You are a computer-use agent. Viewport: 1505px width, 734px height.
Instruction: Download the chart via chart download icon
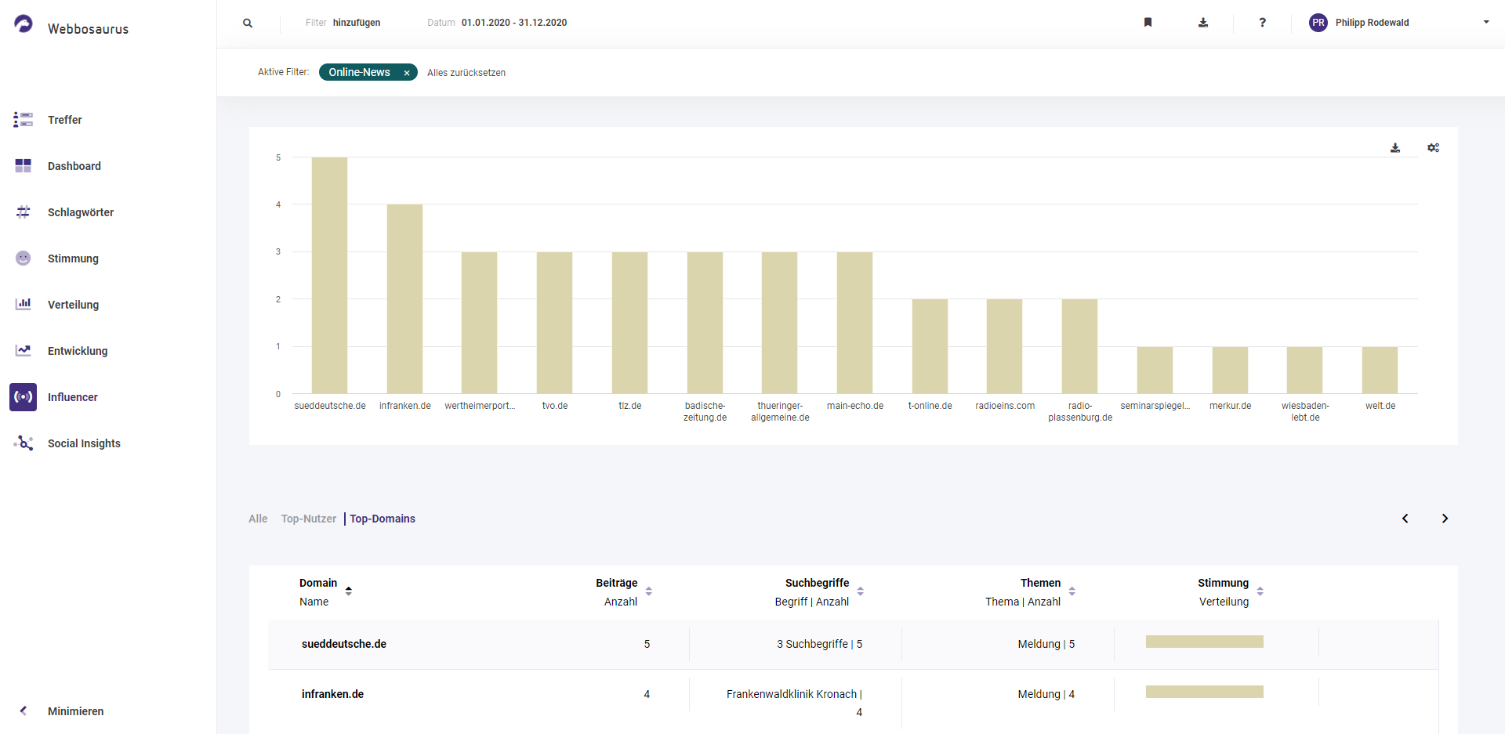pyautogui.click(x=1395, y=148)
